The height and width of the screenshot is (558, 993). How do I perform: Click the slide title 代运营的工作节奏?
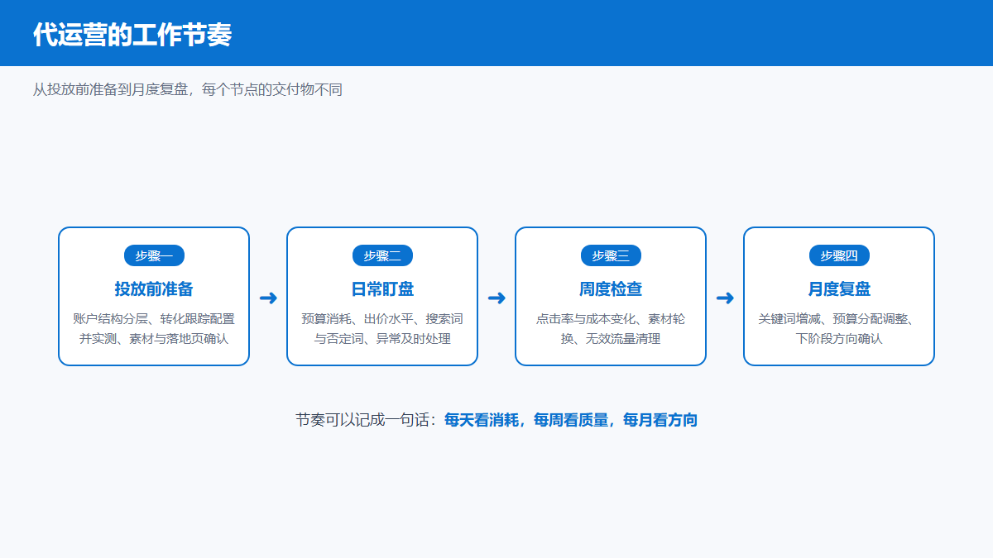(132, 35)
